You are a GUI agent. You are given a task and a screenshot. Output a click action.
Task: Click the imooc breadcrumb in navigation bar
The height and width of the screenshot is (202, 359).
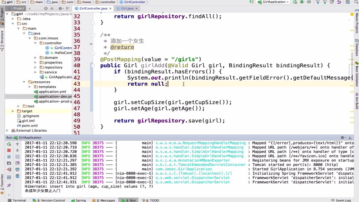click(x=84, y=2)
